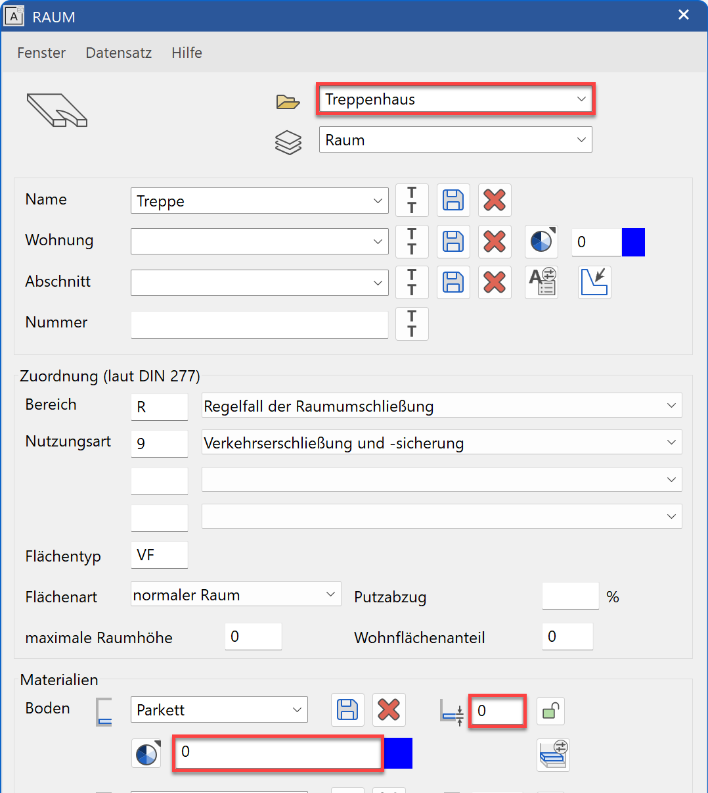Click blue color swatch in Wohnung row
This screenshot has width=708, height=793.
pos(633,242)
